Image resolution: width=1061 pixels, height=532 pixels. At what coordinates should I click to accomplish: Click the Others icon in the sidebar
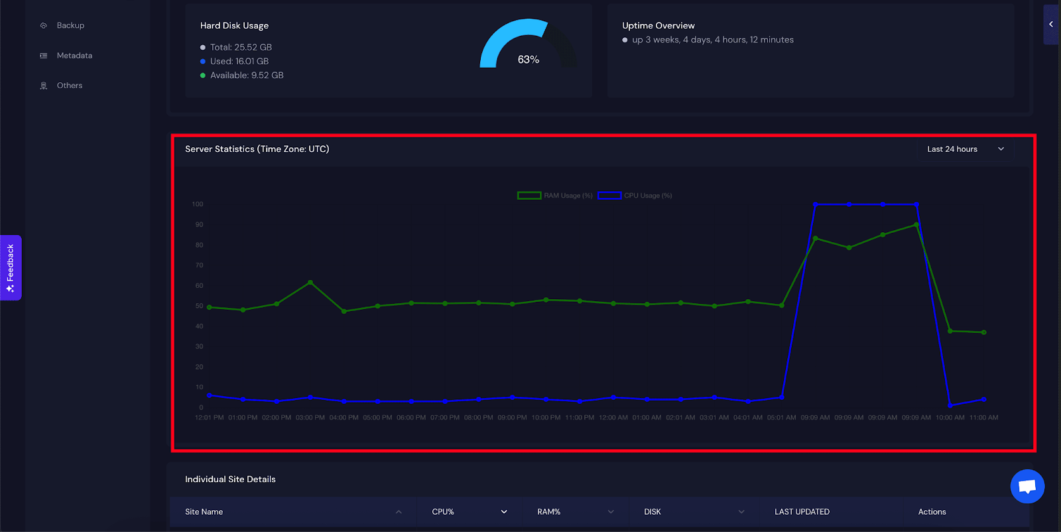(x=44, y=86)
